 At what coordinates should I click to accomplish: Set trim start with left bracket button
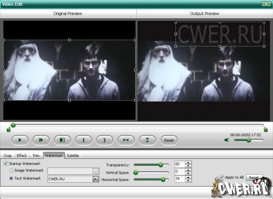tap(83, 140)
